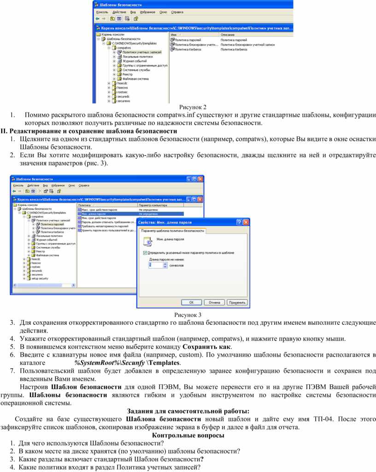The width and height of the screenshot is (376, 472).
Task: Expand Локальные политики in Figure 2 tree
Action: 114,57
